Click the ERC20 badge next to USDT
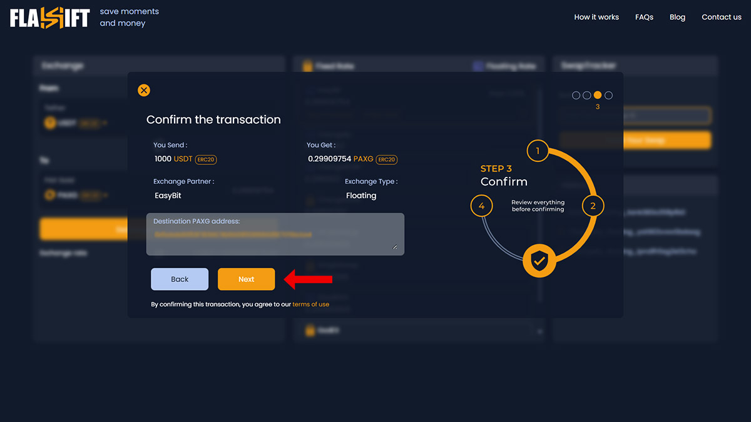Image resolution: width=751 pixels, height=422 pixels. click(x=206, y=159)
